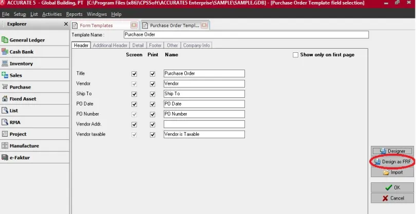Open the General Ledger module icon
Viewport: 416px width, 214px height.
(x=5, y=40)
